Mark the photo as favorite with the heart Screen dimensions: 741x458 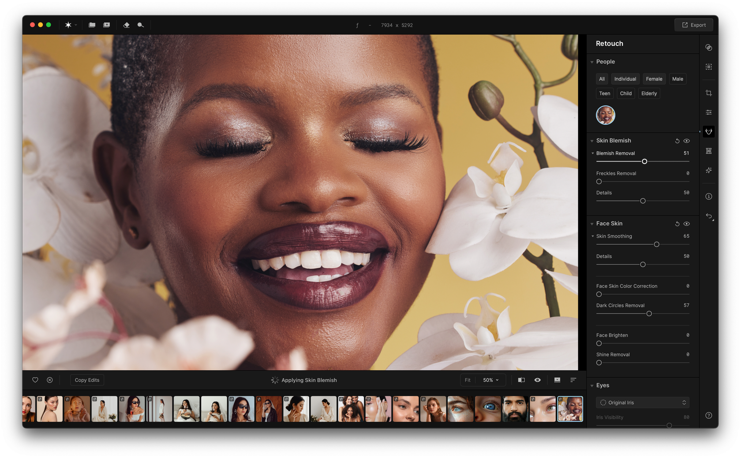pos(35,380)
